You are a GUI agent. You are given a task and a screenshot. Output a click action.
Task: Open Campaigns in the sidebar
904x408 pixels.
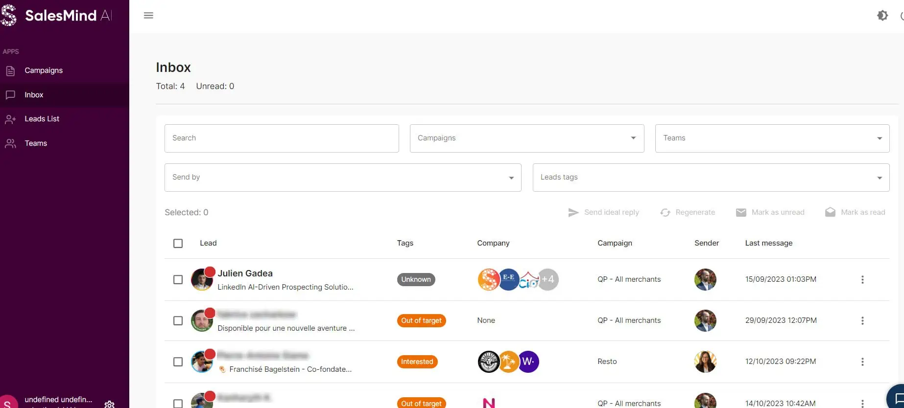pos(65,70)
